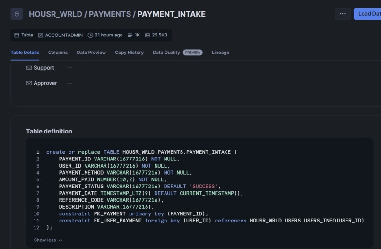The height and width of the screenshot is (249, 381).
Task: Click the USER_ID VARCHAR NOT NULL code line
Action: (114, 166)
